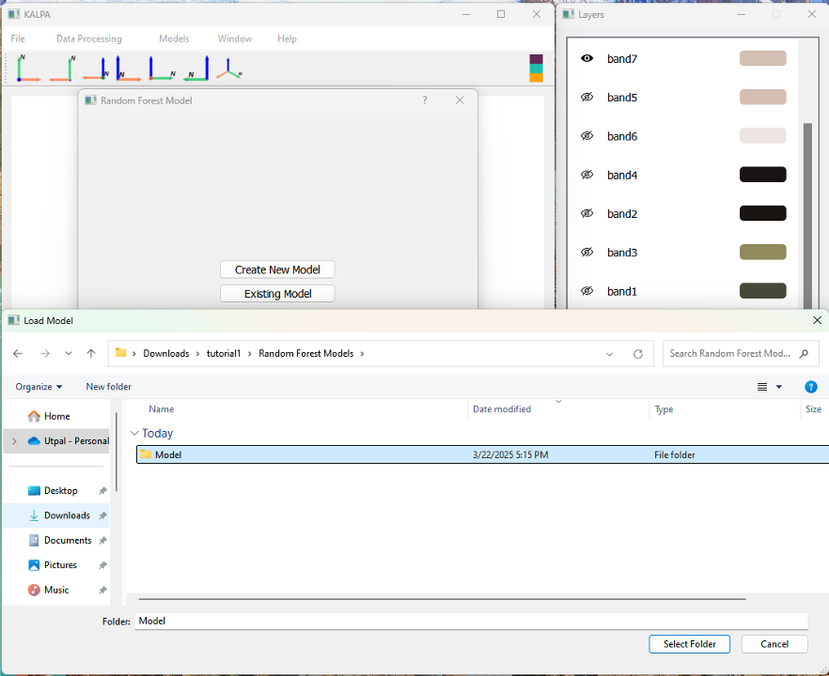Viewport: 829px width, 676px height.
Task: Click the Existing Model button
Action: coord(277,294)
